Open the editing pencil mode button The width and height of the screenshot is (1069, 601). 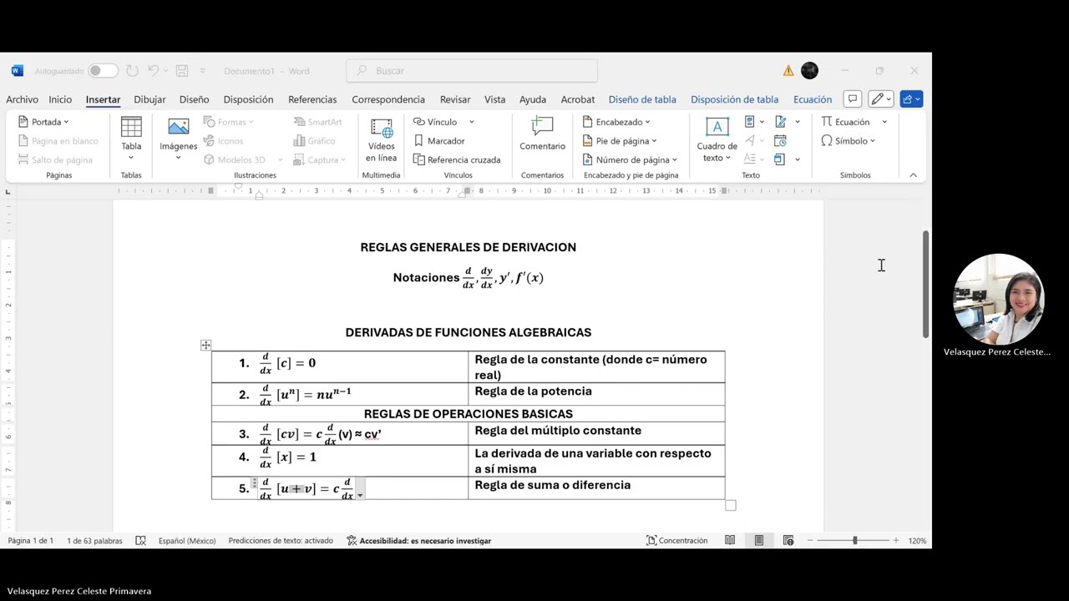pos(880,99)
